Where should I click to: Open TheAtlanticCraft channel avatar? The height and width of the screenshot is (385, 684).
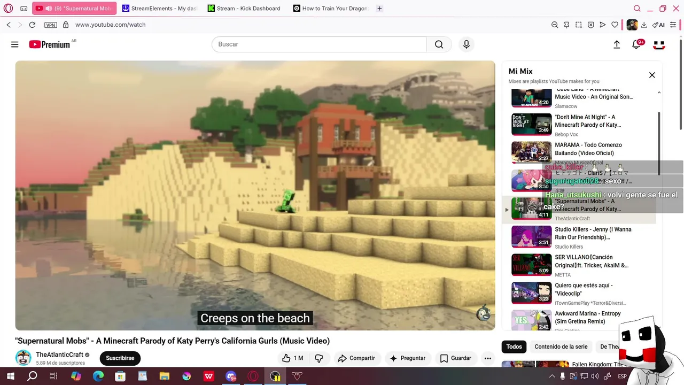point(23,358)
